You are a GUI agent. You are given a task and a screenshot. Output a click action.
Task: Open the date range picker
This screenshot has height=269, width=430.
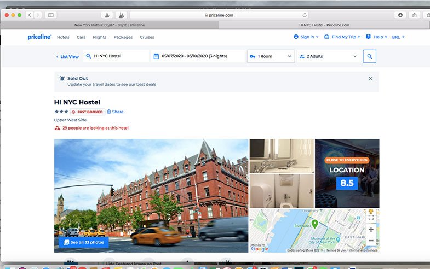197,56
